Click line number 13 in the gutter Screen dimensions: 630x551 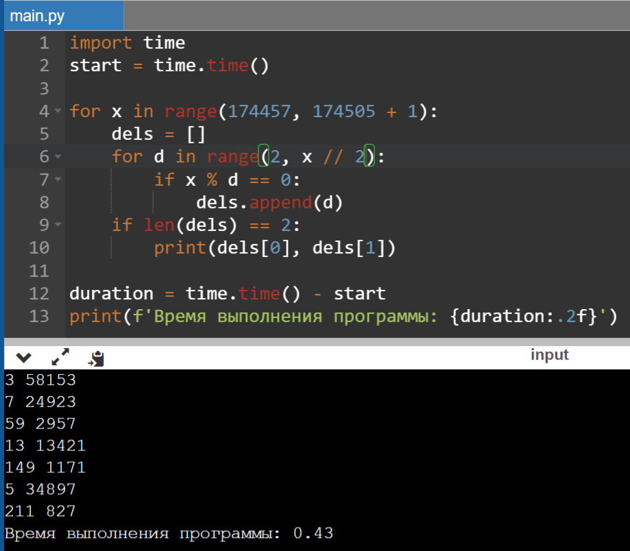point(39,316)
